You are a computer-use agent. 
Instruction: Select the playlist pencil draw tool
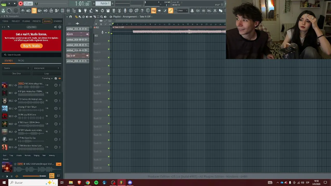pos(76,17)
